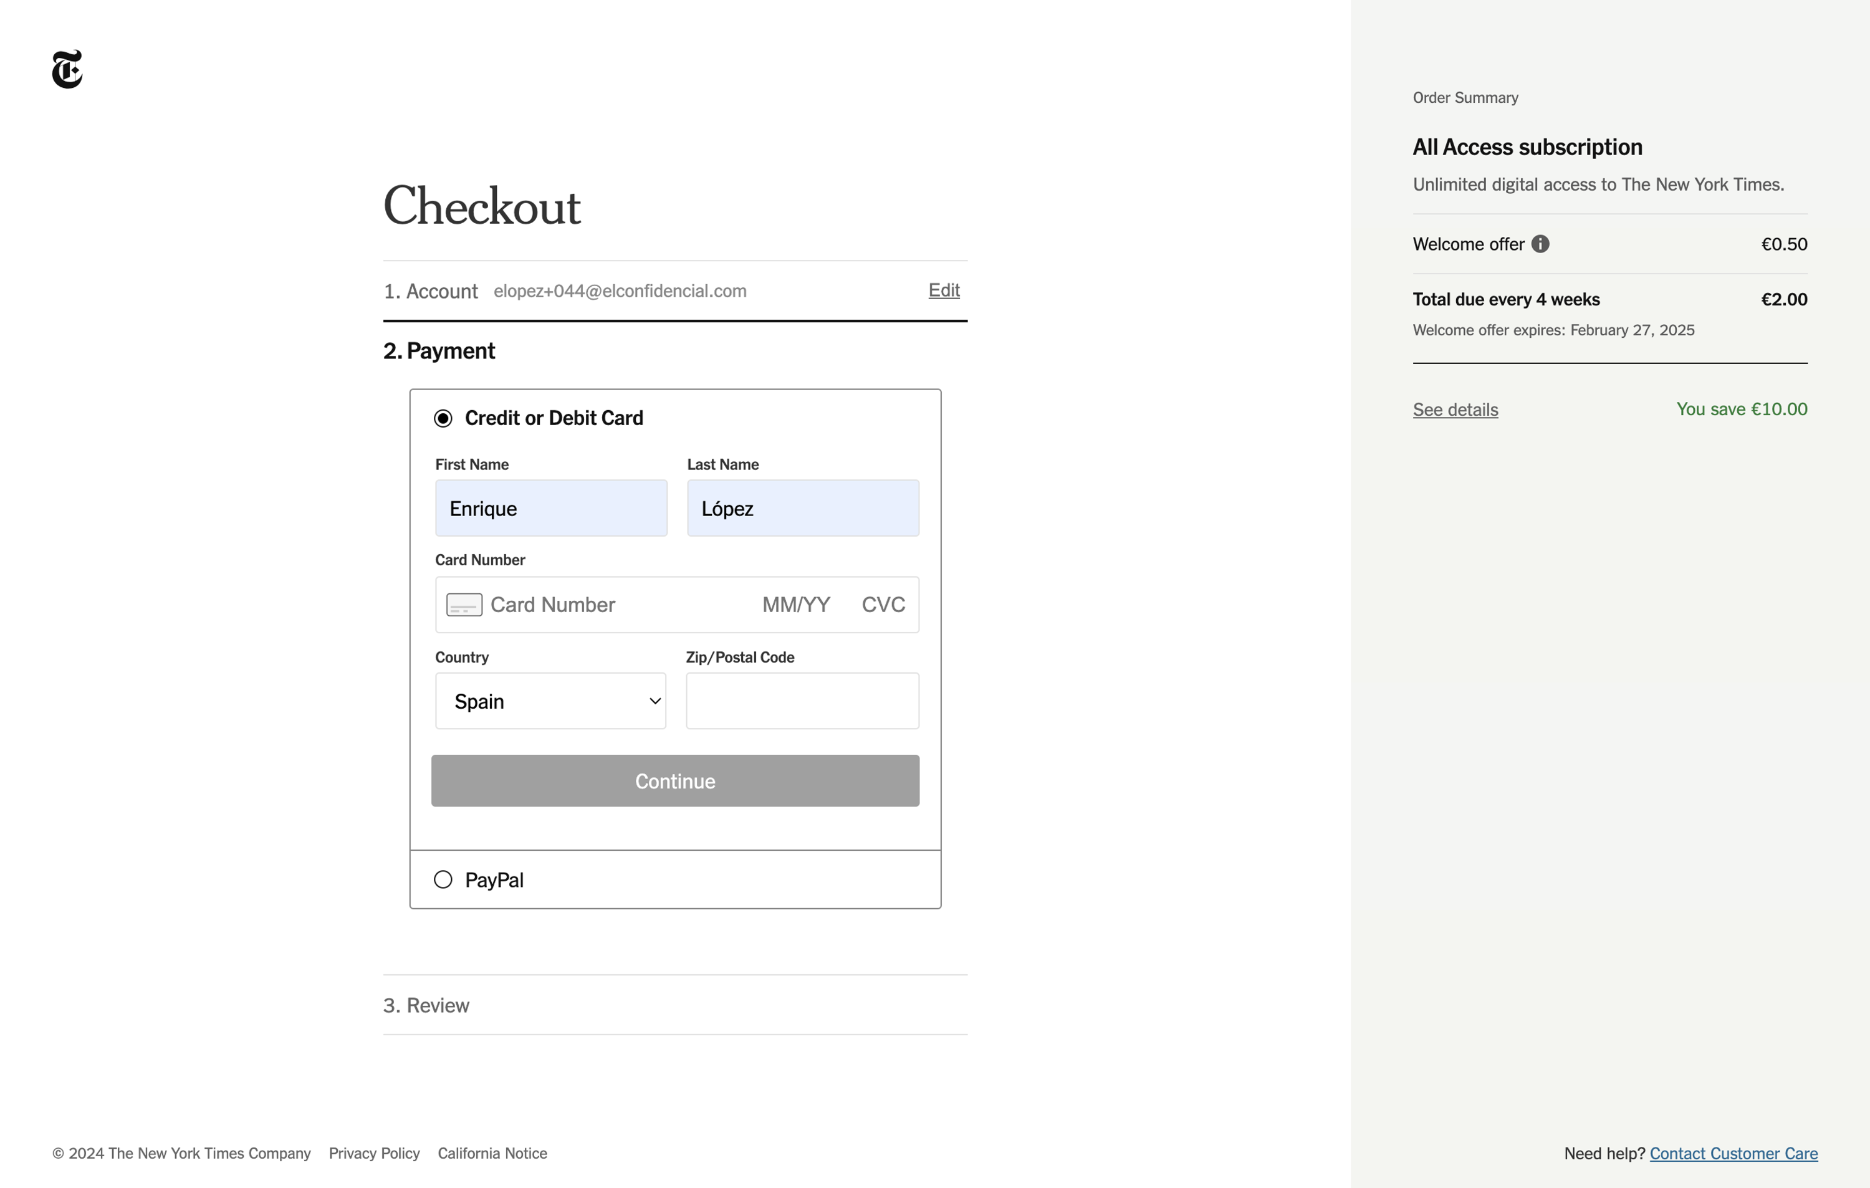This screenshot has width=1870, height=1188.
Task: Select the PayPal payment option
Action: [x=443, y=879]
